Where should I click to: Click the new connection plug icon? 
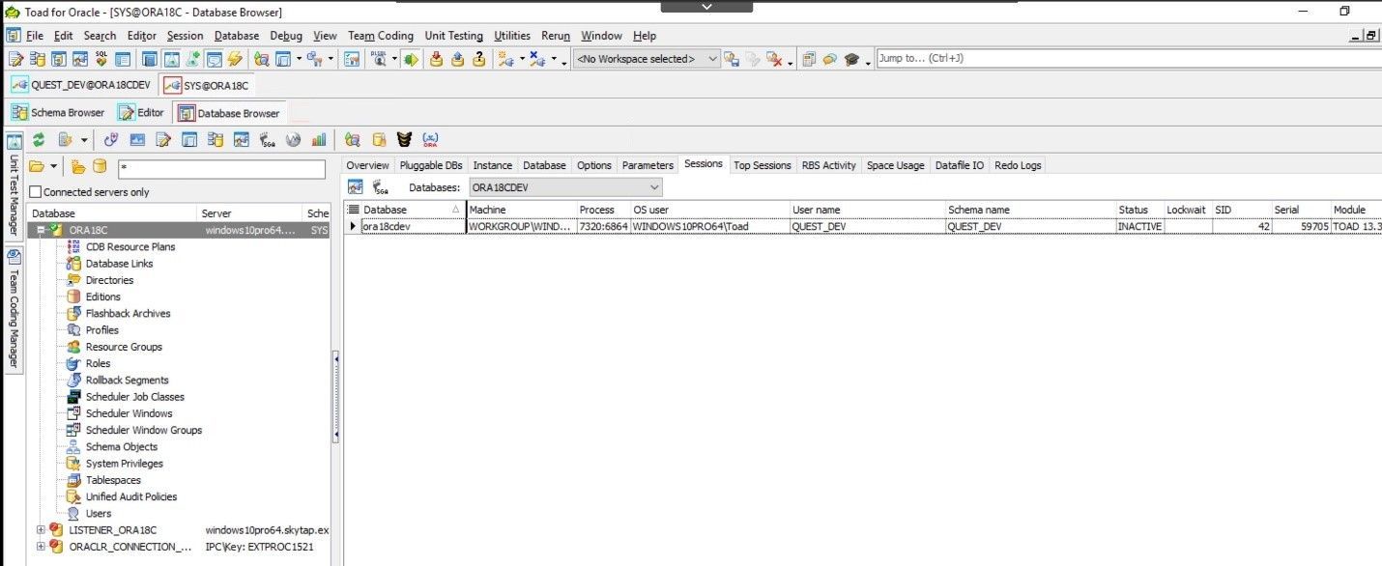[505, 59]
